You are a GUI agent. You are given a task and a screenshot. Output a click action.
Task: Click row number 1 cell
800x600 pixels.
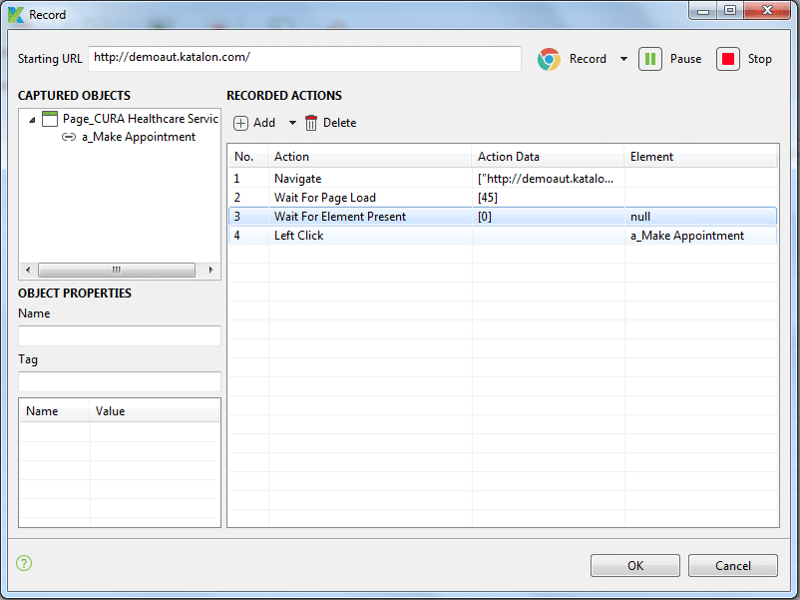(248, 179)
